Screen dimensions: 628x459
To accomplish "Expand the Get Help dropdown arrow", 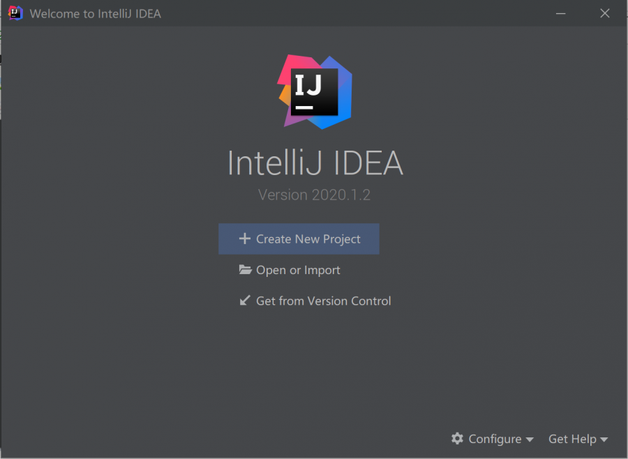I will [604, 439].
